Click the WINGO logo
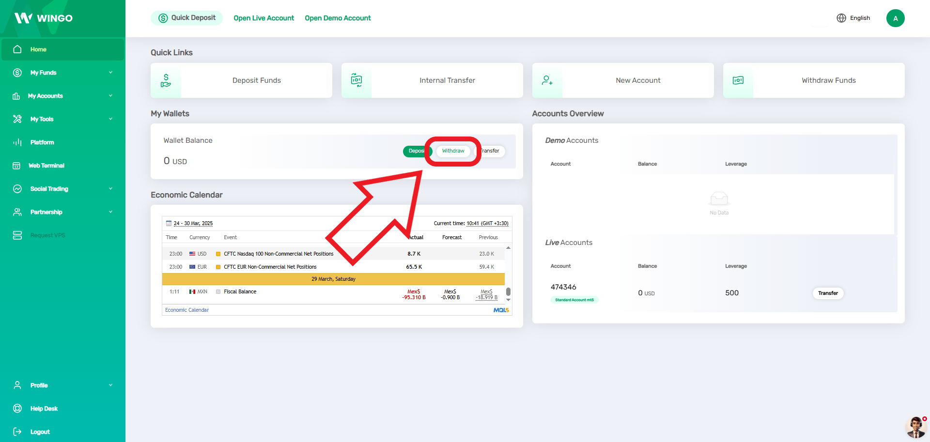The image size is (930, 442). pyautogui.click(x=44, y=18)
